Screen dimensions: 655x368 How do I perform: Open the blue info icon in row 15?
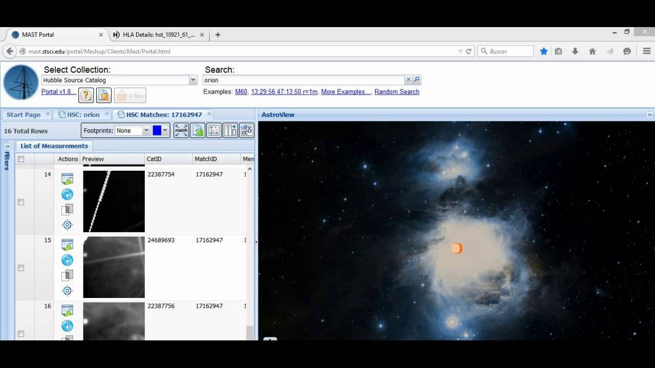[x=67, y=260]
